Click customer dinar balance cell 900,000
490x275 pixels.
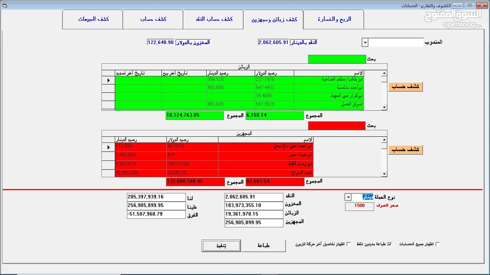click(231, 88)
